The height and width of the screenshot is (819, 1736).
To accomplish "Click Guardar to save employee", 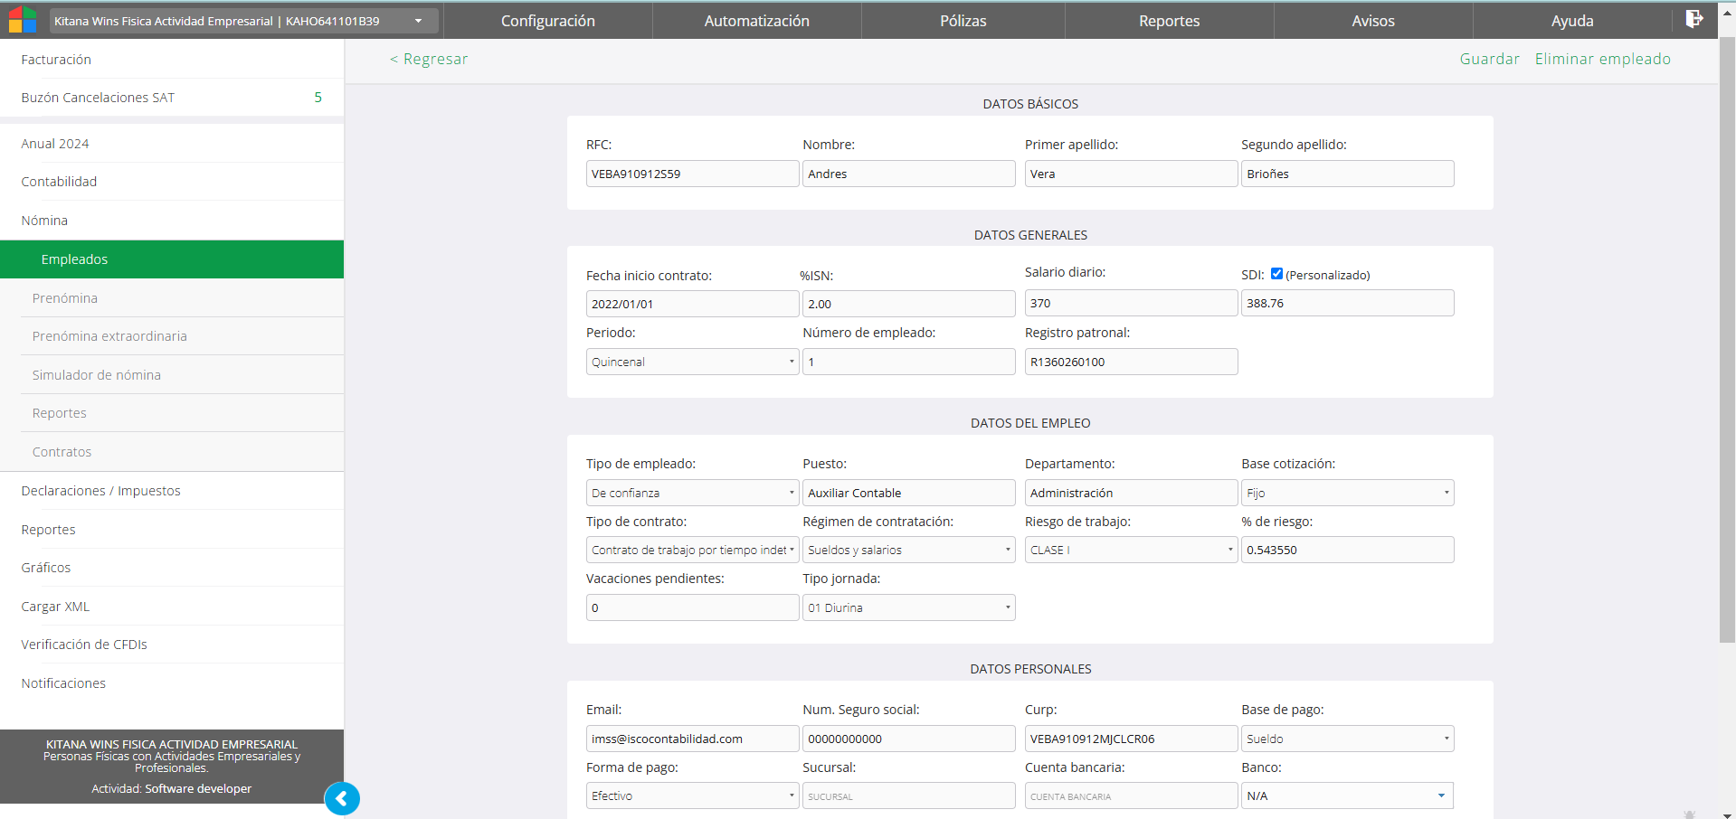I will point(1489,59).
